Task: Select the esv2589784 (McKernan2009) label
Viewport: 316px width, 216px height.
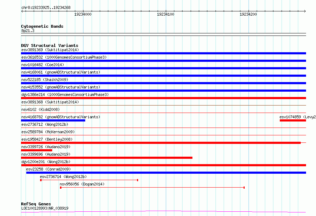Action: tap(48, 132)
